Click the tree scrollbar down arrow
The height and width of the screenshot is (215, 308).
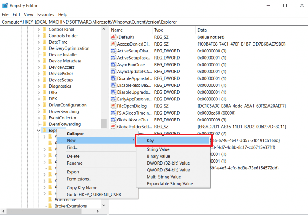click(x=104, y=205)
